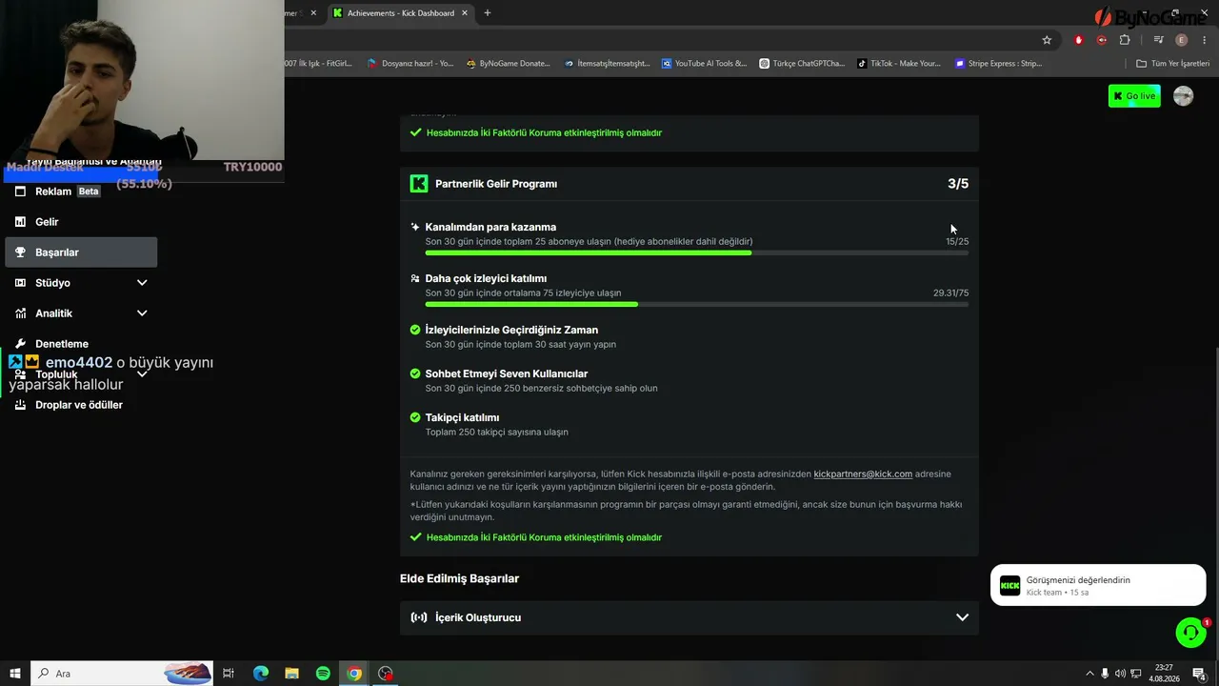The image size is (1219, 686).
Task: Close the Achievements - Kick Dashboard tab
Action: pos(465,13)
